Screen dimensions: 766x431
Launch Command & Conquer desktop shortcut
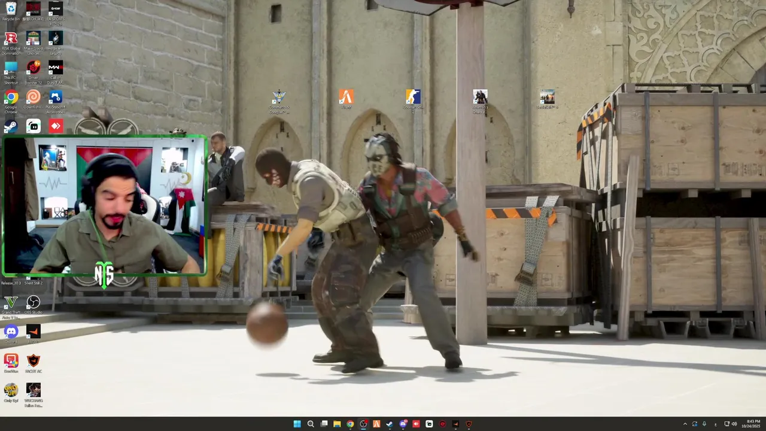tap(279, 101)
